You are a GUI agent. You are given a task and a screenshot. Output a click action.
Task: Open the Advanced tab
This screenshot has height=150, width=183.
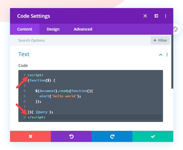point(83,29)
